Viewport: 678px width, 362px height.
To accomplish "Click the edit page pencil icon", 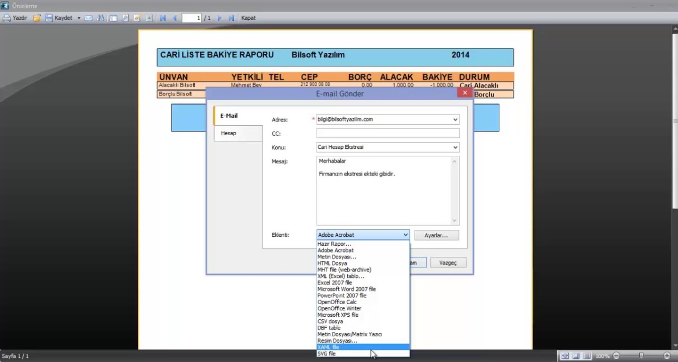I will (x=137, y=18).
